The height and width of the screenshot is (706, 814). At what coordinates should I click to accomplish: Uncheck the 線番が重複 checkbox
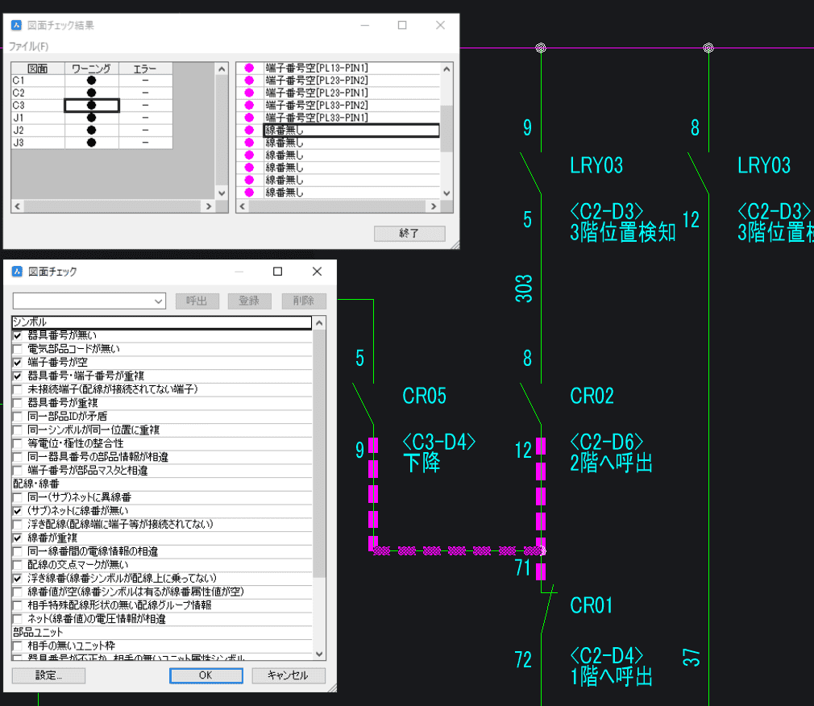(x=18, y=538)
